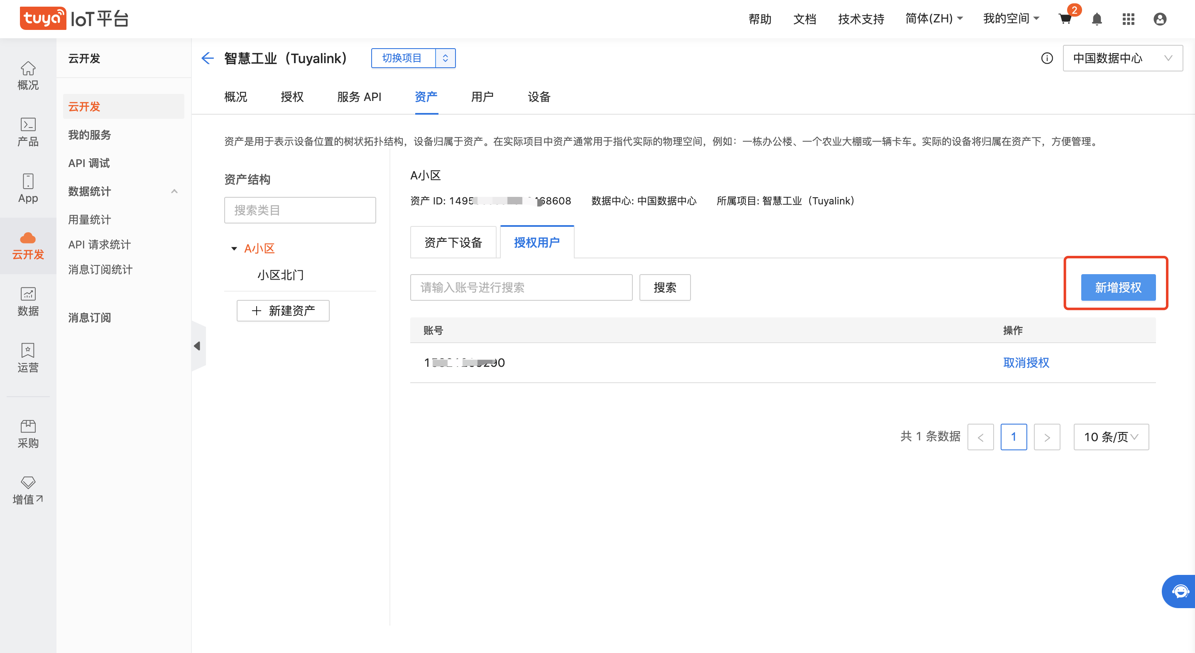Image resolution: width=1195 pixels, height=653 pixels.
Task: Go to next page in pagination
Action: 1046,437
